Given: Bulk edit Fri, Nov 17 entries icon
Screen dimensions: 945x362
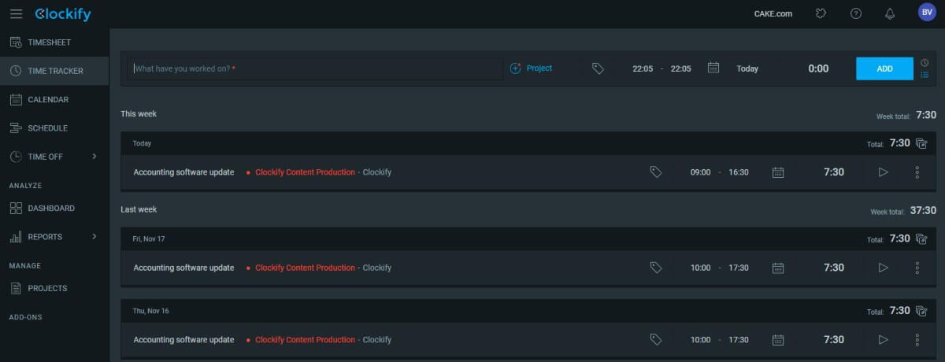Looking at the screenshot, I should pos(921,238).
